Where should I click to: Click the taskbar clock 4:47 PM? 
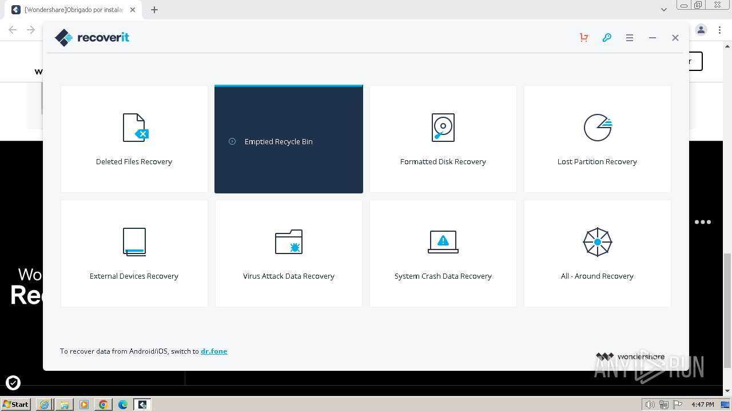click(702, 405)
